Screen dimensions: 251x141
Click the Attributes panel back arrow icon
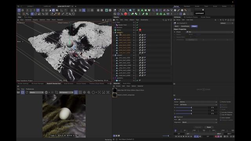point(215,20)
